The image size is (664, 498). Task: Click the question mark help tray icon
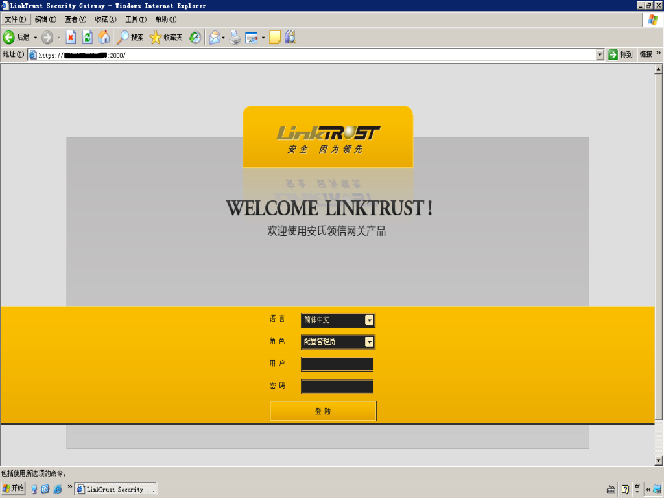click(x=626, y=490)
